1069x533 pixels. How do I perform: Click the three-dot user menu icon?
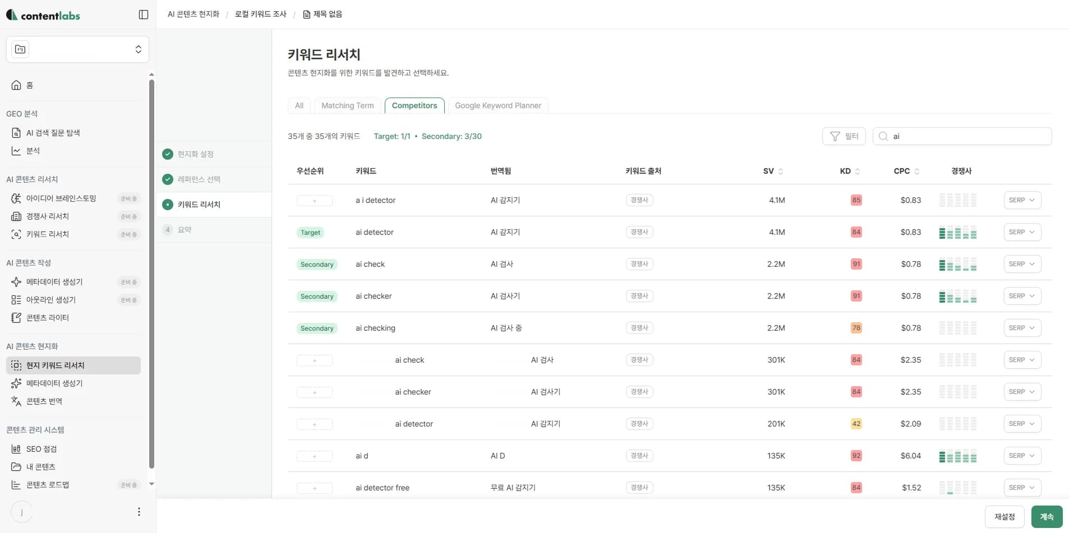[139, 512]
